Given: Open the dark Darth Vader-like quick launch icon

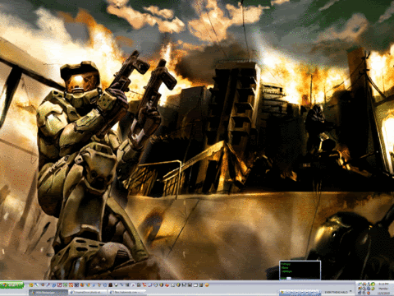Looking at the screenshot, I should coord(110,285).
